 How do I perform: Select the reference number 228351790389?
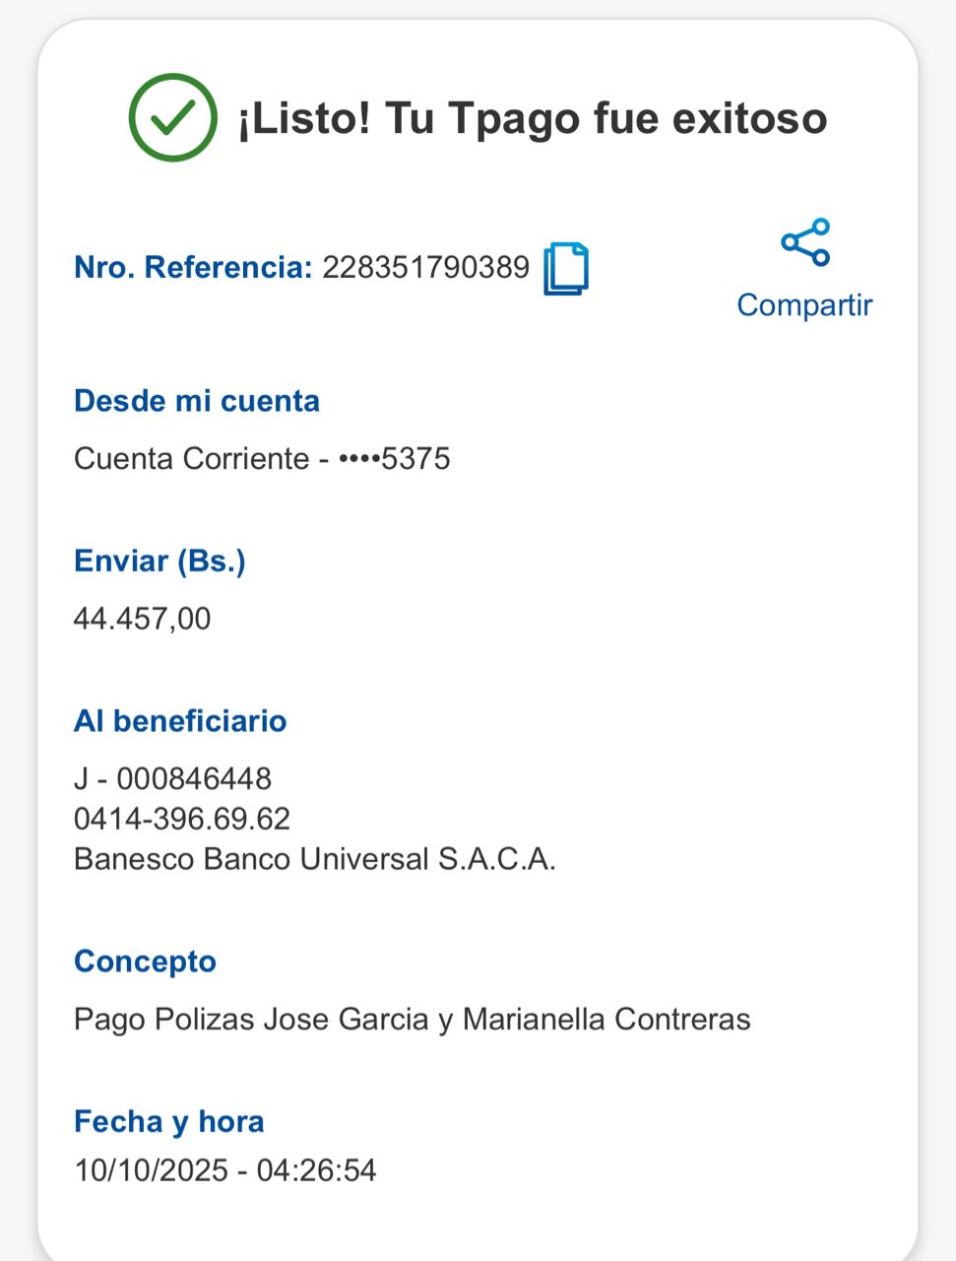point(425,267)
